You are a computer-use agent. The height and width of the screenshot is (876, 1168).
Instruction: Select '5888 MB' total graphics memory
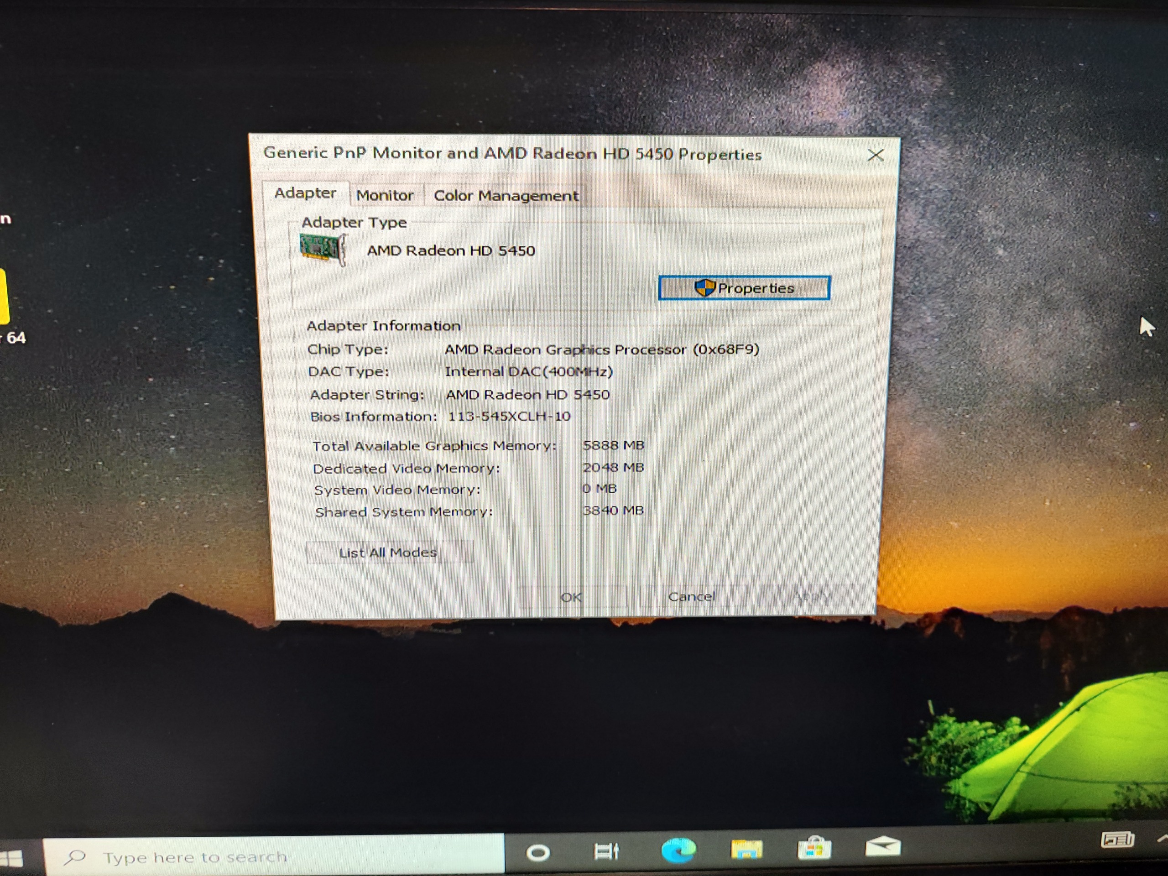point(614,445)
